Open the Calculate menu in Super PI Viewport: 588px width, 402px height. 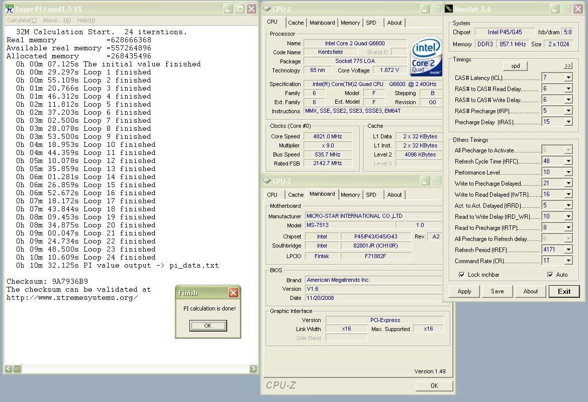tap(22, 20)
